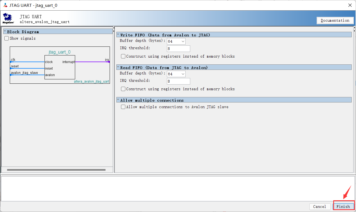Image resolution: width=356 pixels, height=212 pixels.
Task: Click the JTAG UART title bar app icon
Action: [x=5, y=5]
